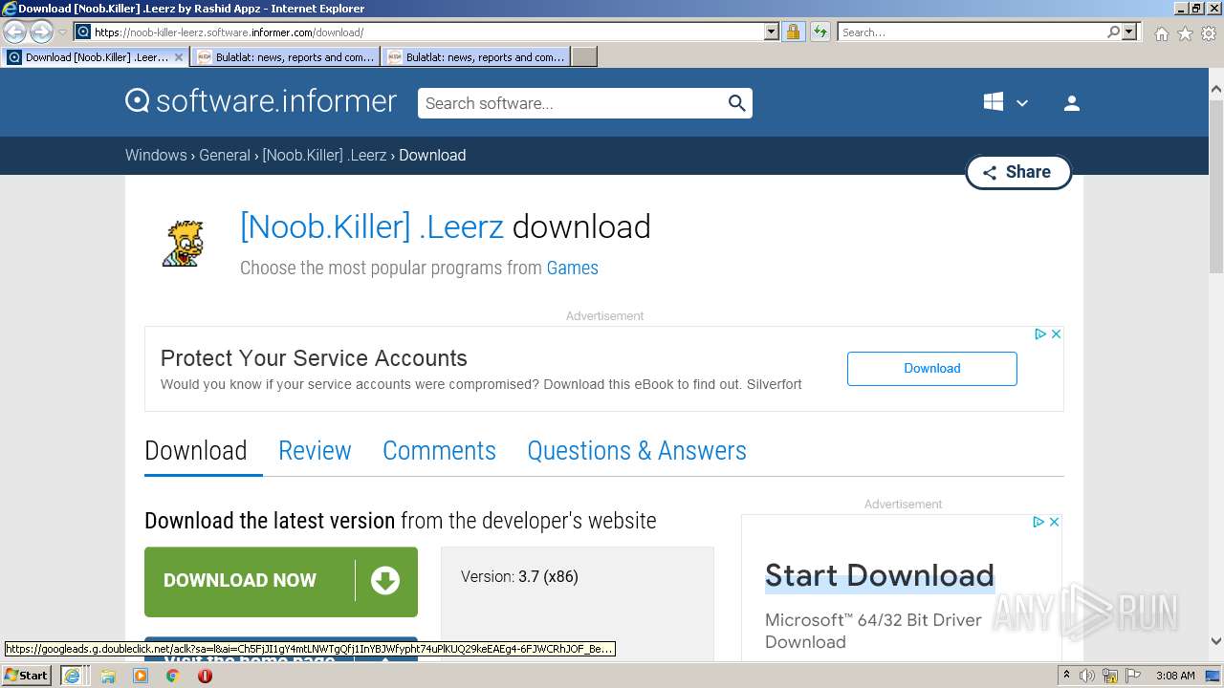Click the search magnifier in IE search box

click(x=1113, y=32)
